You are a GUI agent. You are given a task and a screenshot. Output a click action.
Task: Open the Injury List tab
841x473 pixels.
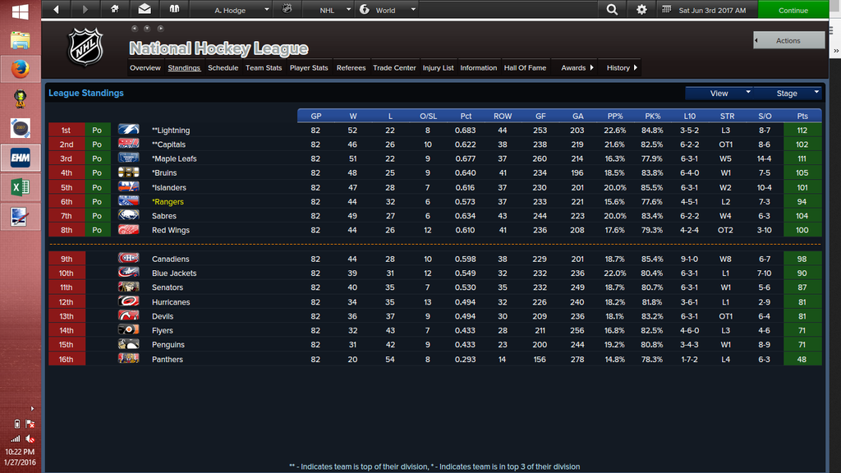coord(439,67)
